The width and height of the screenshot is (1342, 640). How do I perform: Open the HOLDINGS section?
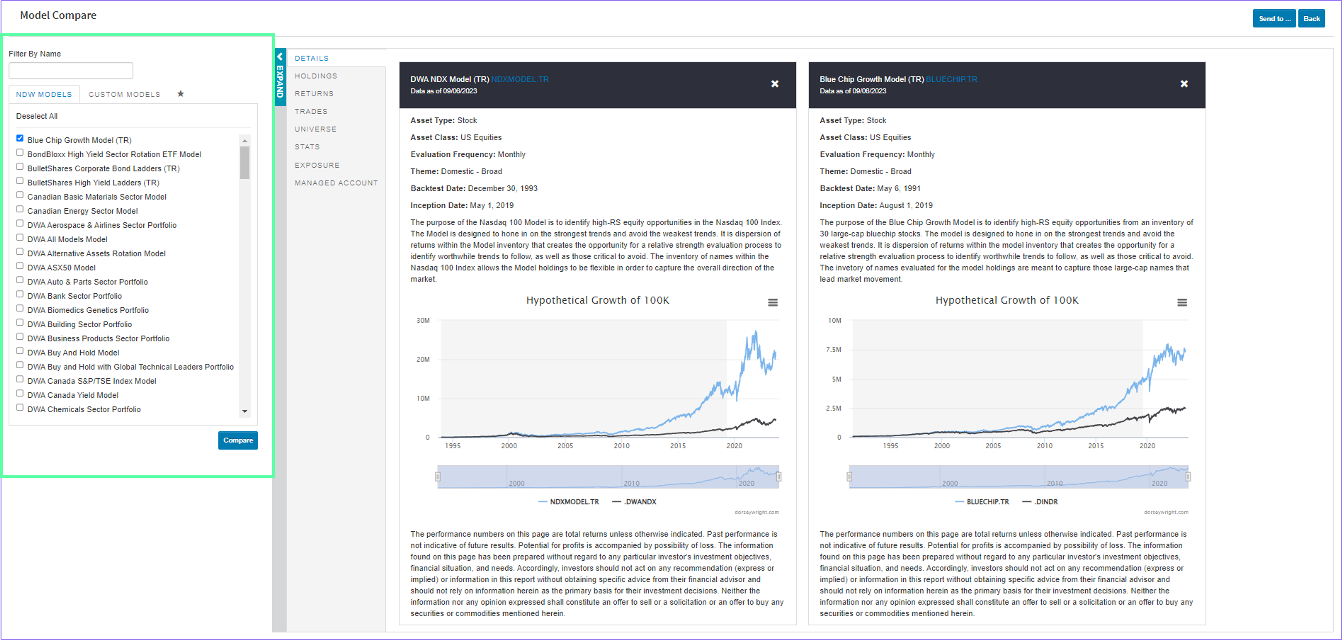[316, 76]
